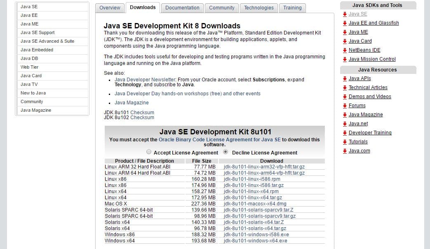Open Web Tier sidebar item
430x249 pixels.
[52, 67]
